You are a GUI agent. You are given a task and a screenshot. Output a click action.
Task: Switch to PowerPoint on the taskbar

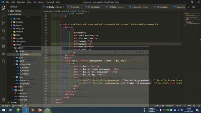tap(40, 110)
